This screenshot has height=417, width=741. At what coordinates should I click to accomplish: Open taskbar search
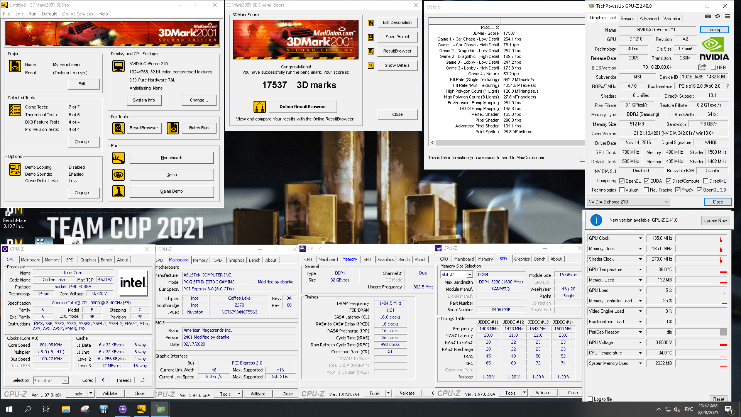pos(28,409)
